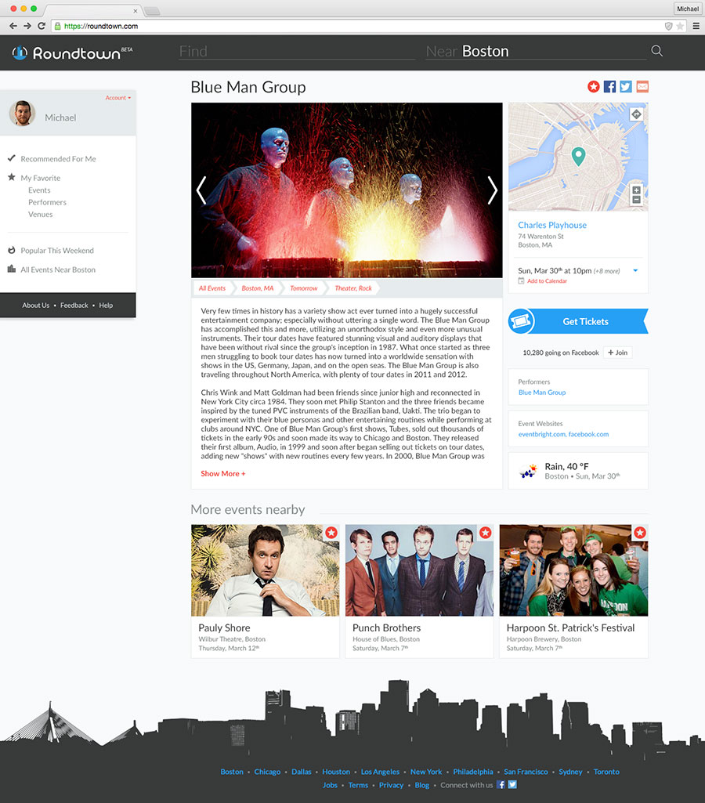Open Pauly Shore event thumbnail
The width and height of the screenshot is (705, 803).
coord(266,570)
